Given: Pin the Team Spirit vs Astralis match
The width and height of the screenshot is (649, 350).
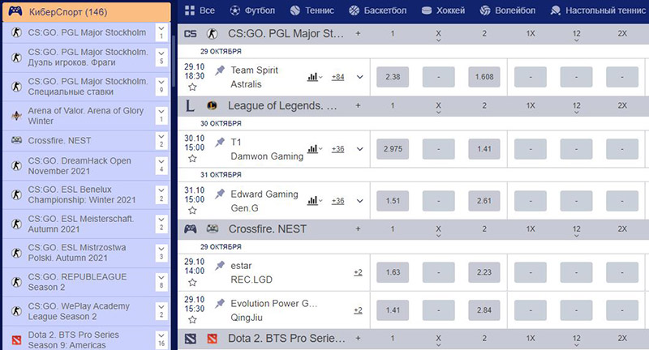Looking at the screenshot, I should click(220, 70).
